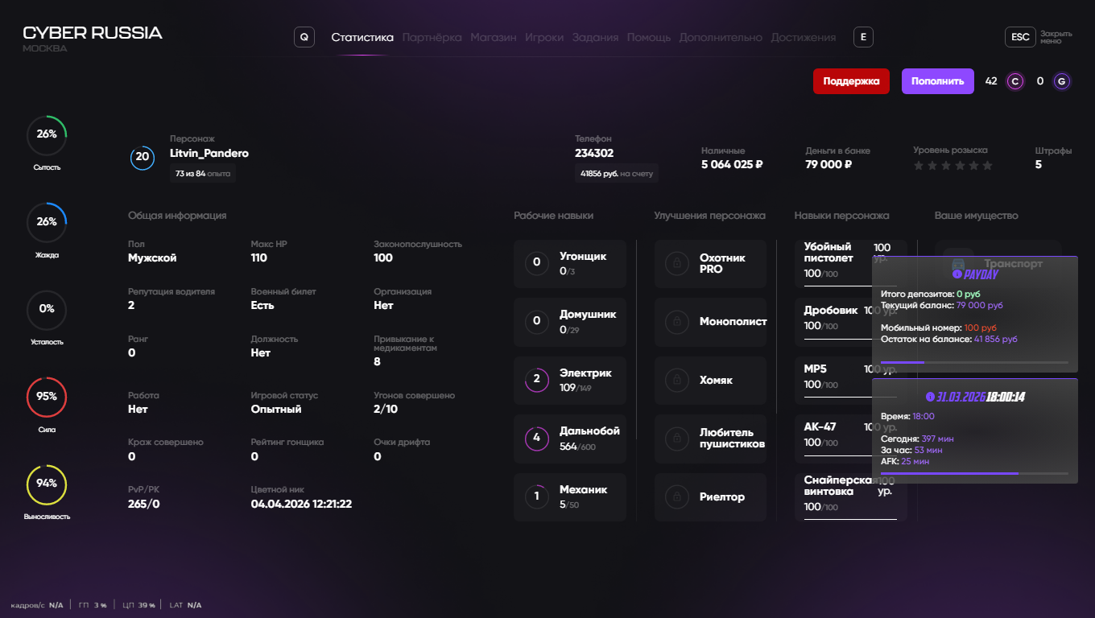Click the PAYDAY progress bar
This screenshot has height=618, width=1095.
pos(974,363)
